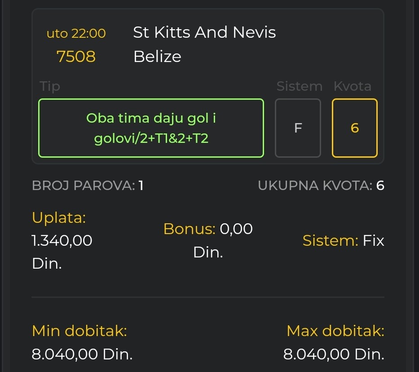The image size is (419, 372).
Task: Click the Tip column label
Action: pos(49,86)
